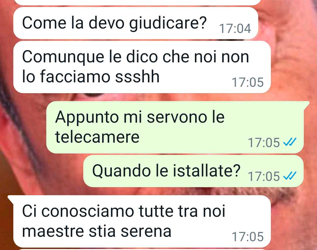Tap 17:05 time under 'lo facciamo ssshh'
The width and height of the screenshot is (317, 250).
pos(247,82)
